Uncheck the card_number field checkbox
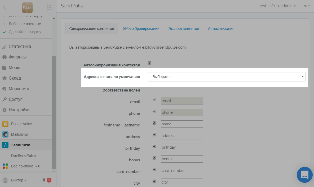This screenshot has height=187, width=314. click(154, 170)
